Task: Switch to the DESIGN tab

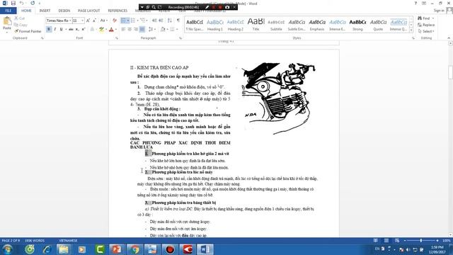Action: click(x=64, y=11)
